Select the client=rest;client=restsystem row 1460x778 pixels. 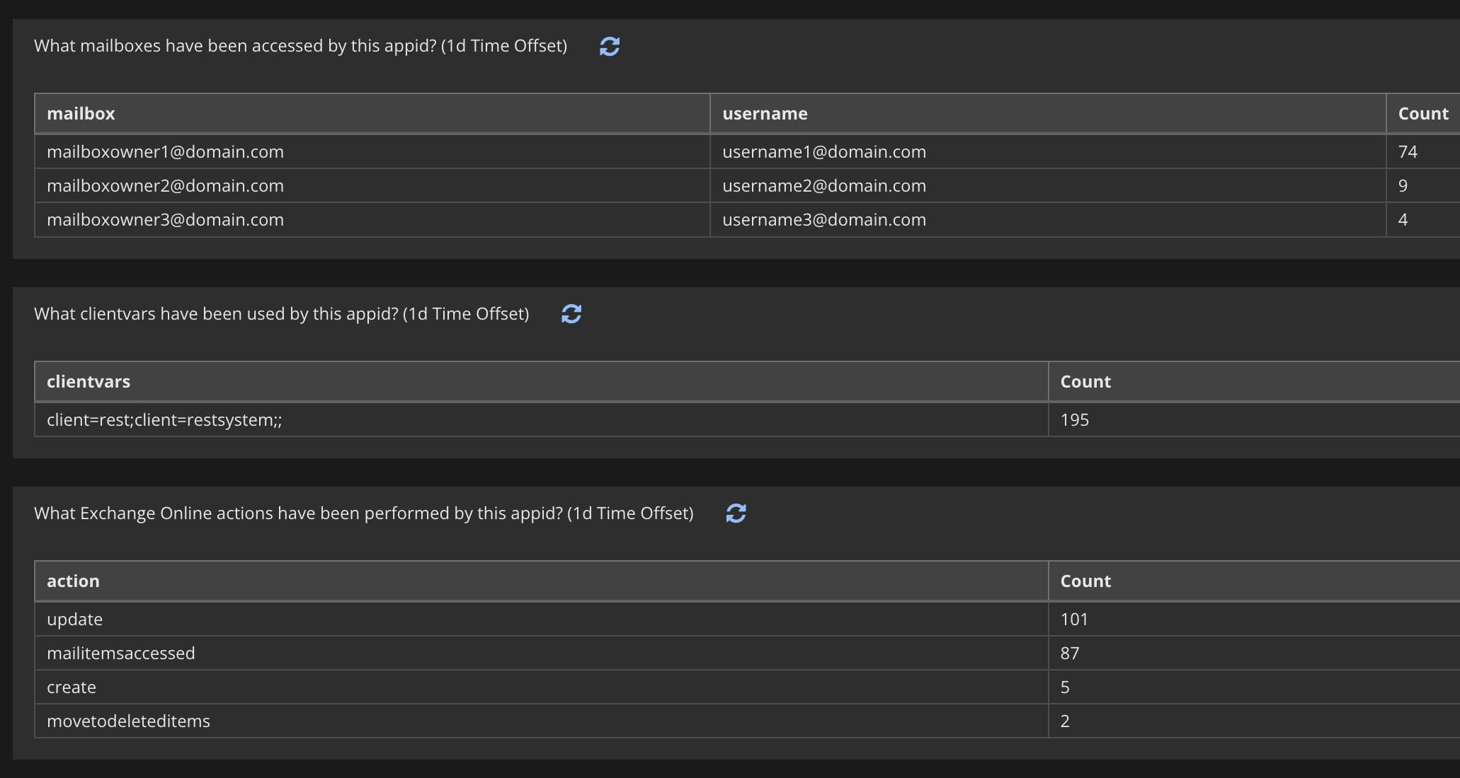pos(164,420)
